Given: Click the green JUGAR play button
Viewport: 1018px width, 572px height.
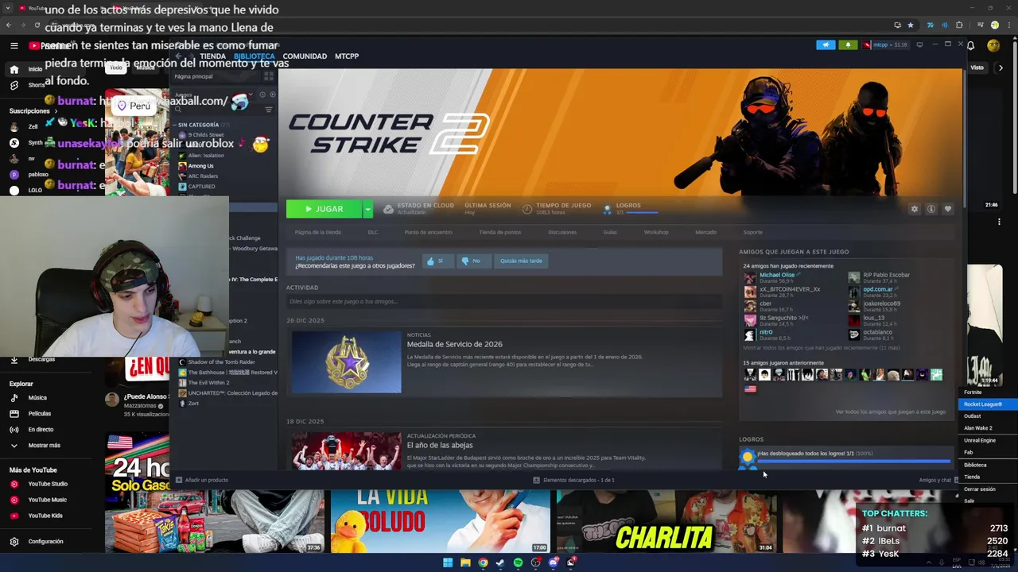Looking at the screenshot, I should [x=324, y=209].
